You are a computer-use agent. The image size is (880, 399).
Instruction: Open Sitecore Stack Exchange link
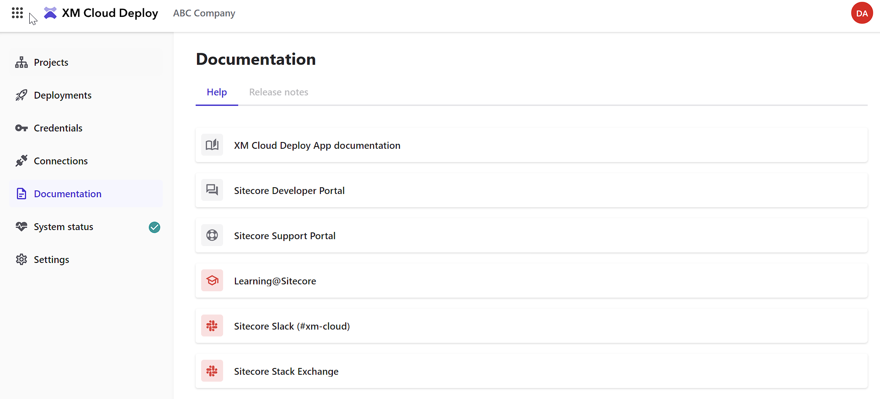click(x=531, y=371)
